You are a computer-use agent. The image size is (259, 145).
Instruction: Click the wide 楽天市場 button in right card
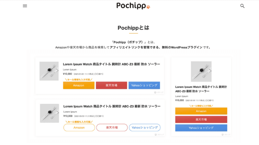tap(201, 120)
